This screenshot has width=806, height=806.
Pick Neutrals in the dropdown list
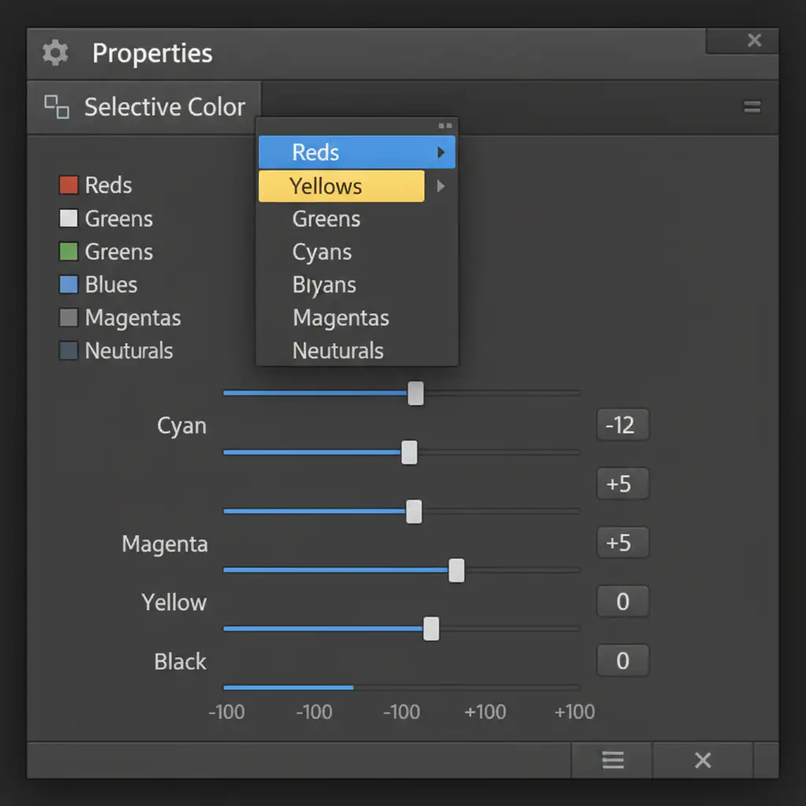pos(338,350)
